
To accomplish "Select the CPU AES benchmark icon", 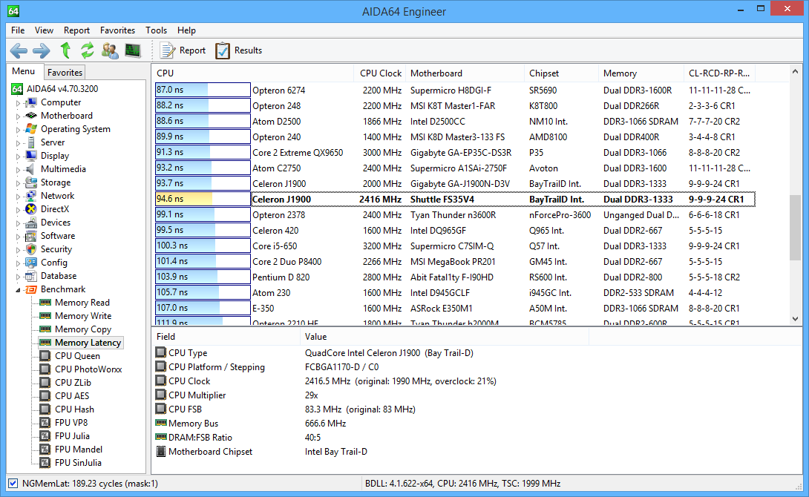I will (45, 396).
